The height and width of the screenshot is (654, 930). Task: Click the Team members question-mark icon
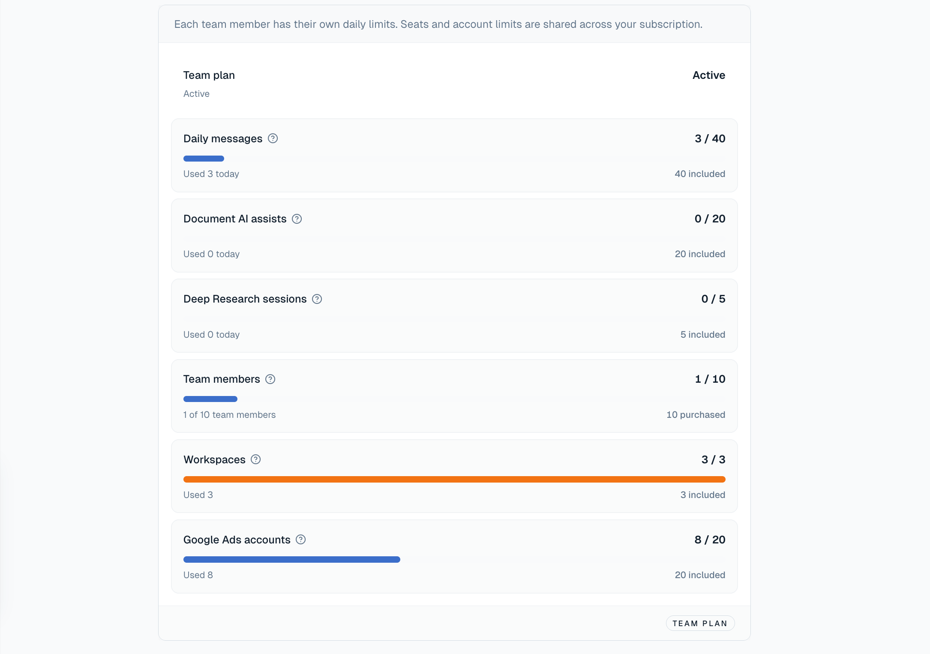pyautogui.click(x=270, y=379)
